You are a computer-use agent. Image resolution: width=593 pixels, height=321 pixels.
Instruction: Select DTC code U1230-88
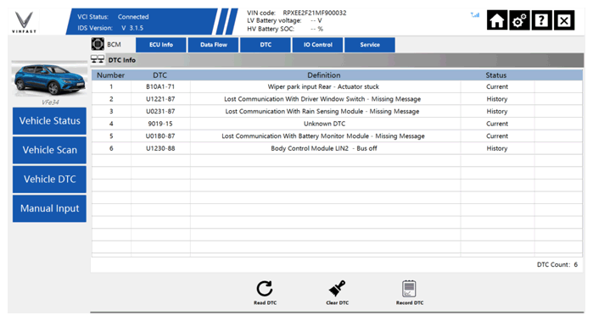click(160, 148)
